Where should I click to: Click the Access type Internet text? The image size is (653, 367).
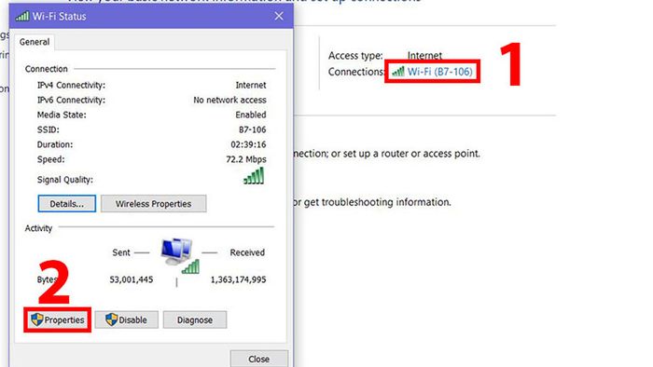pyautogui.click(x=424, y=55)
